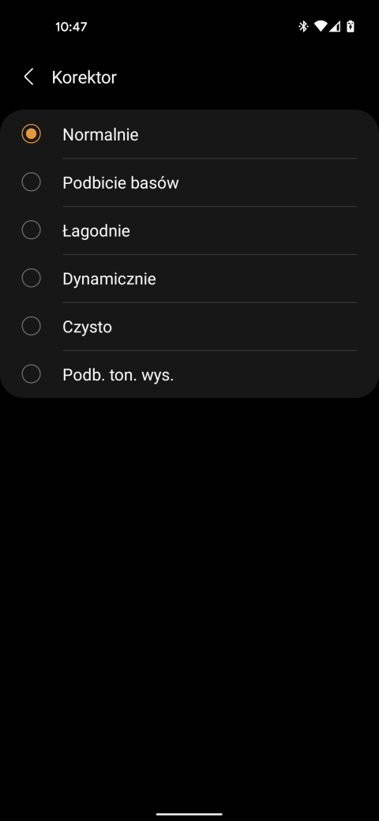Tap the Wi-Fi status icon

[x=321, y=26]
